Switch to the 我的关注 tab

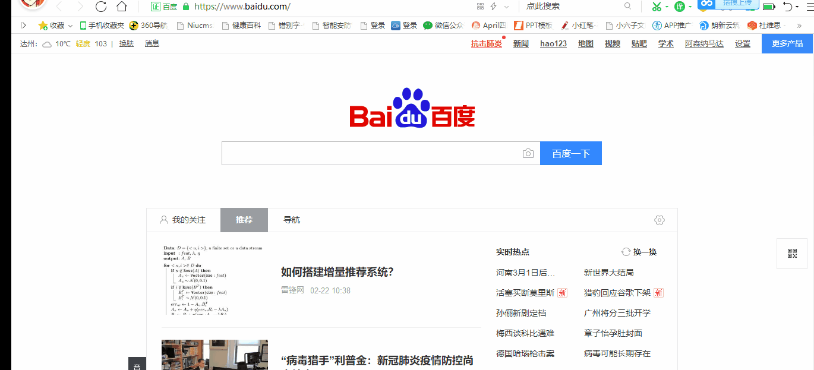(183, 220)
